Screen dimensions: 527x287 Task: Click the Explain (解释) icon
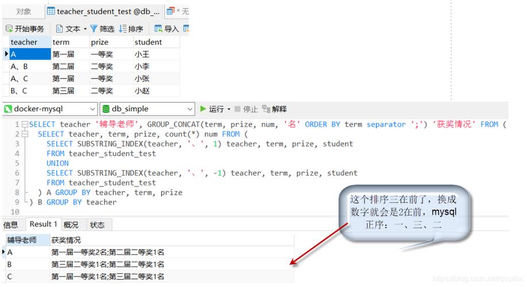click(266, 108)
